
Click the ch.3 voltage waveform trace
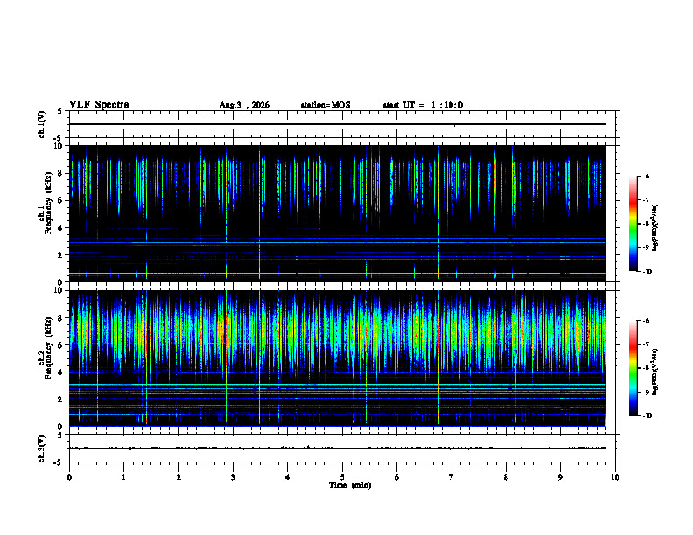[338, 448]
